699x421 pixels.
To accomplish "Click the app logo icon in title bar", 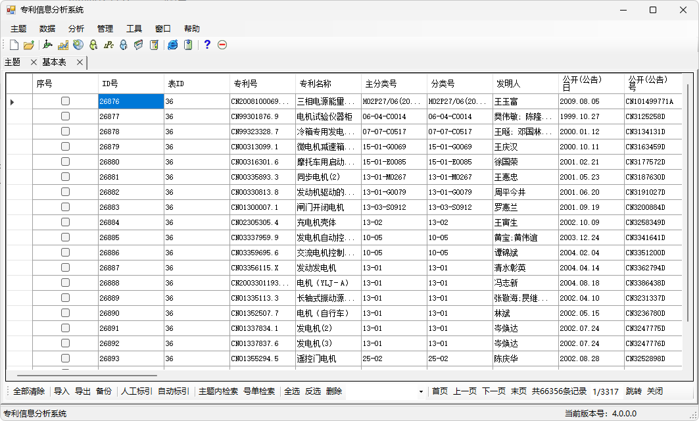I will point(11,10).
